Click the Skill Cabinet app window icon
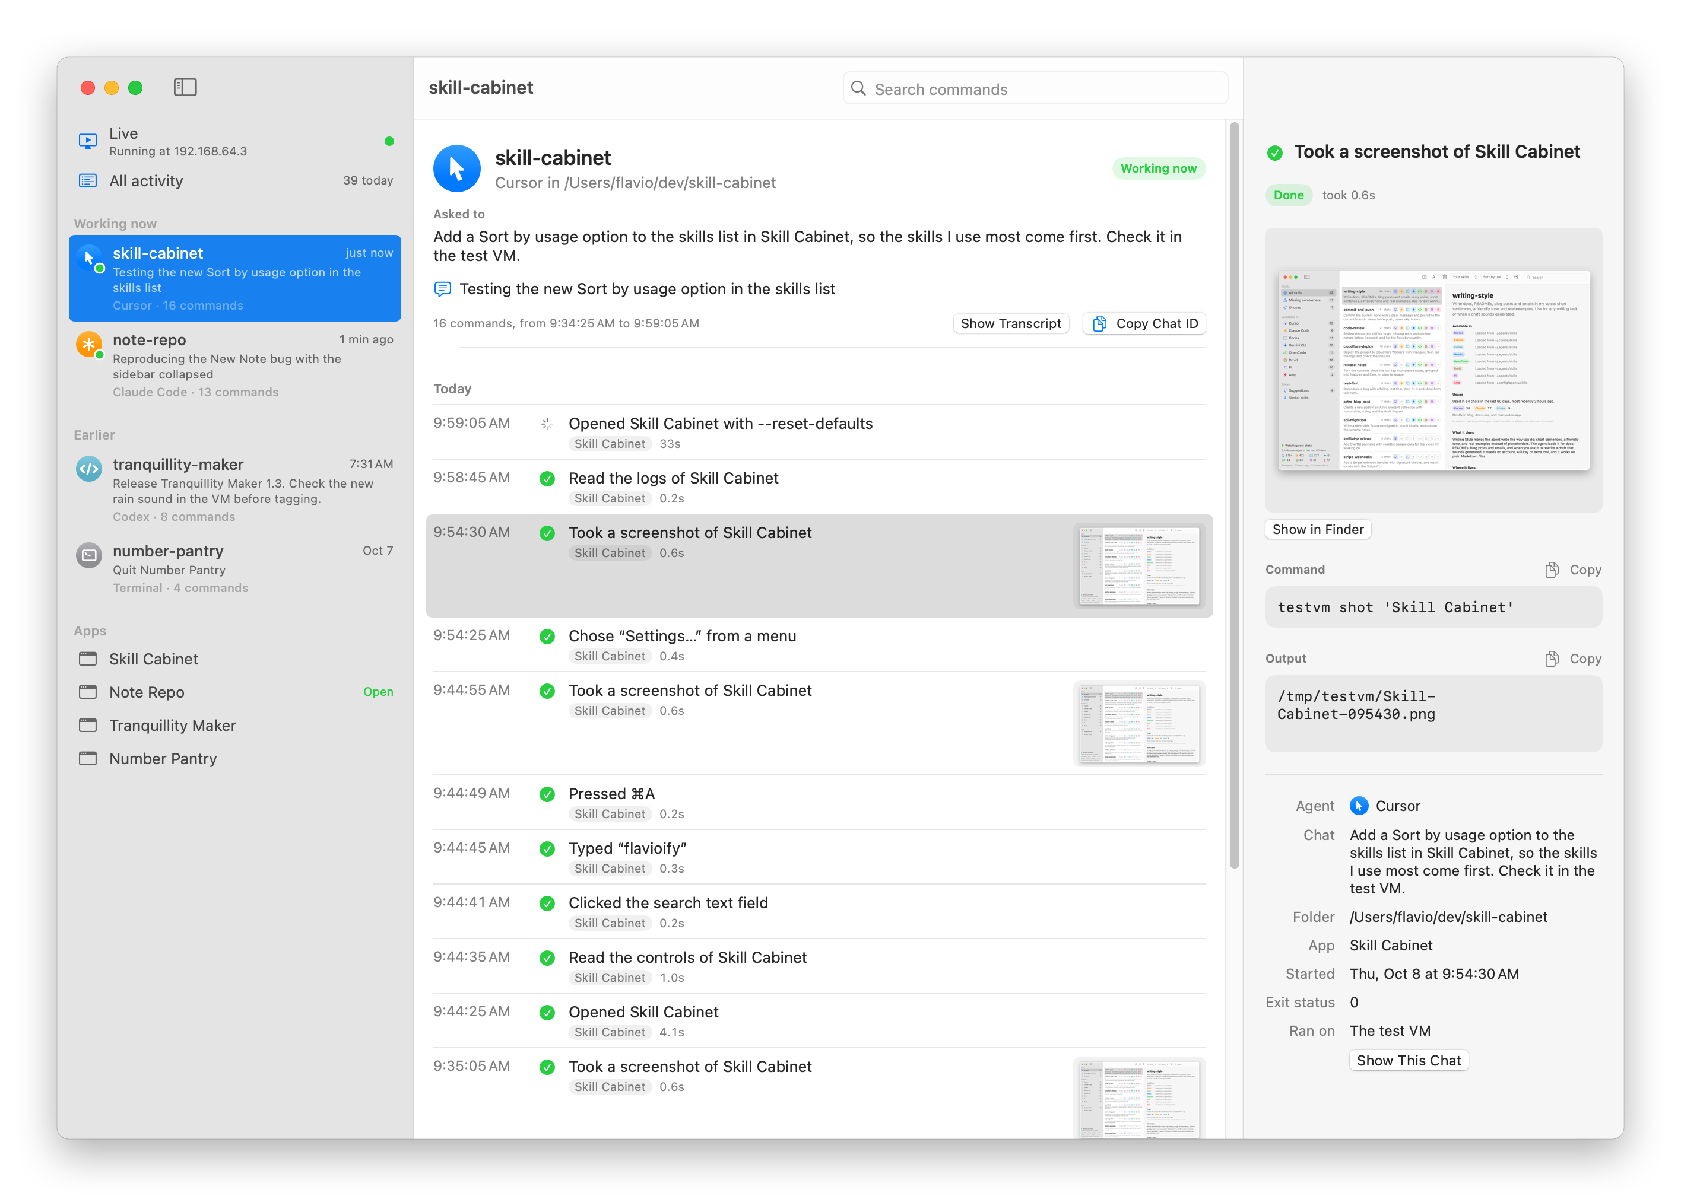This screenshot has width=1681, height=1196. (88, 659)
